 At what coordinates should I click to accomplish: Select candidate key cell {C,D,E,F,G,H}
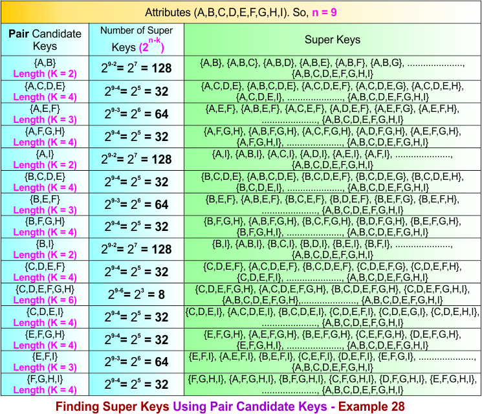click(45, 294)
